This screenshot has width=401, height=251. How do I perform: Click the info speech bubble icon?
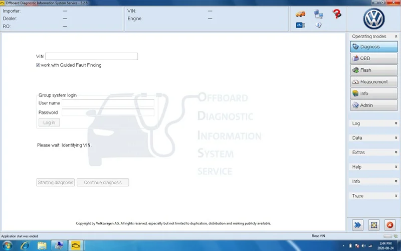click(x=318, y=25)
